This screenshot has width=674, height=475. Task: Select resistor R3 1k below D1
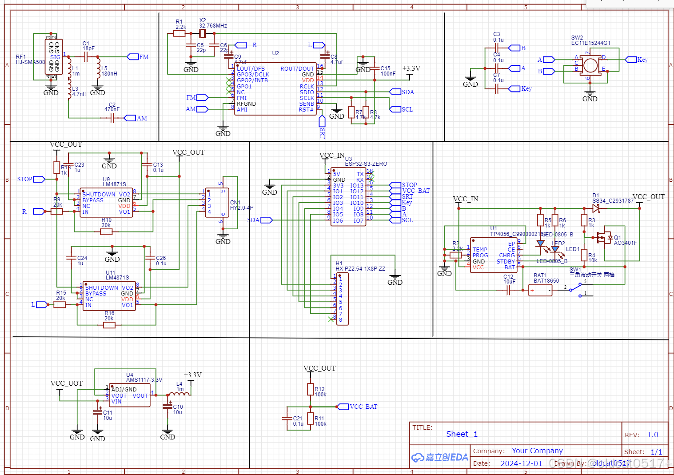click(x=584, y=220)
